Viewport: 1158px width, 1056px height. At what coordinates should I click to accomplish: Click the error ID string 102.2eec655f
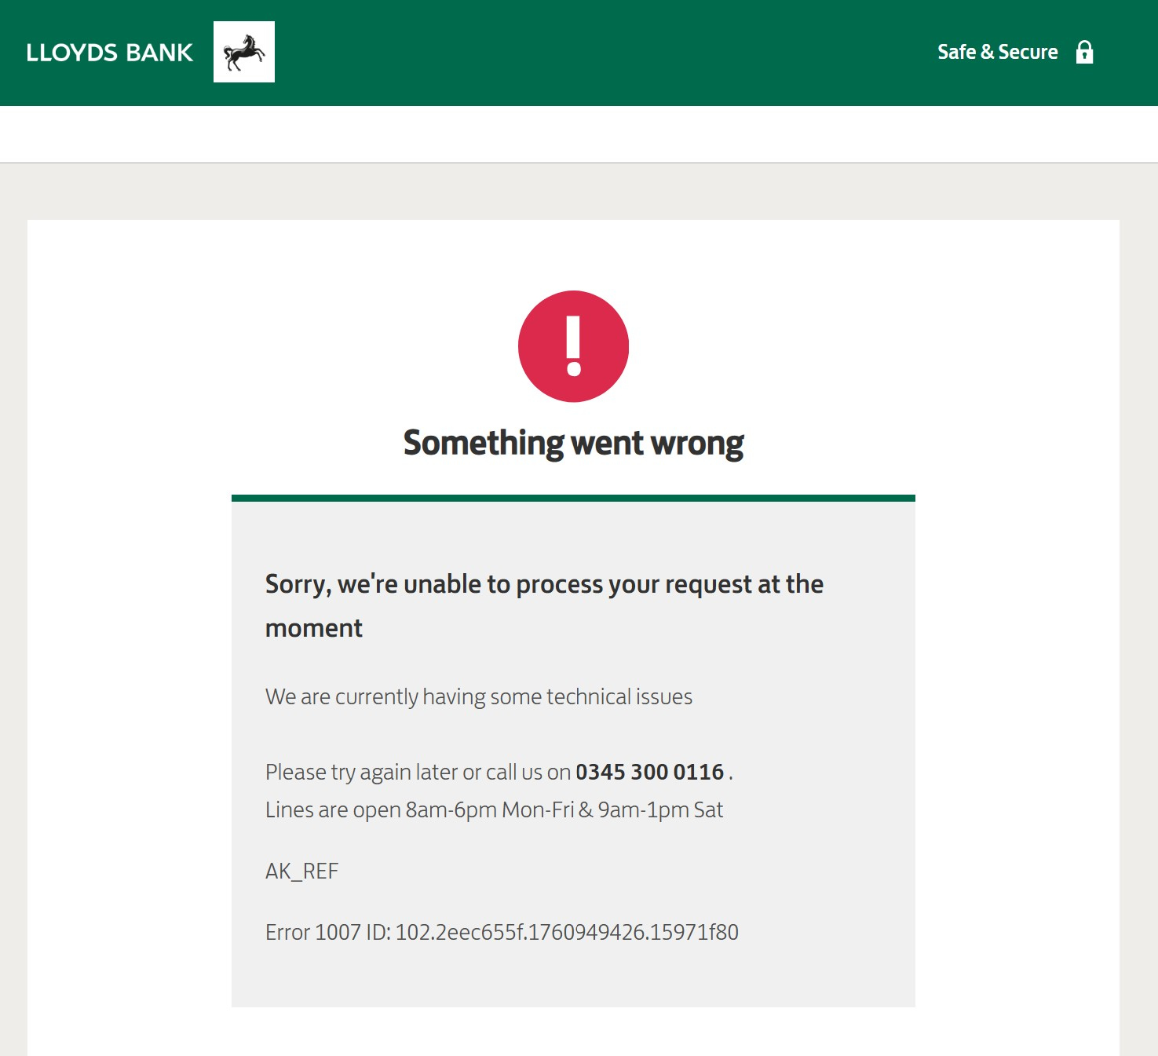pyautogui.click(x=566, y=932)
